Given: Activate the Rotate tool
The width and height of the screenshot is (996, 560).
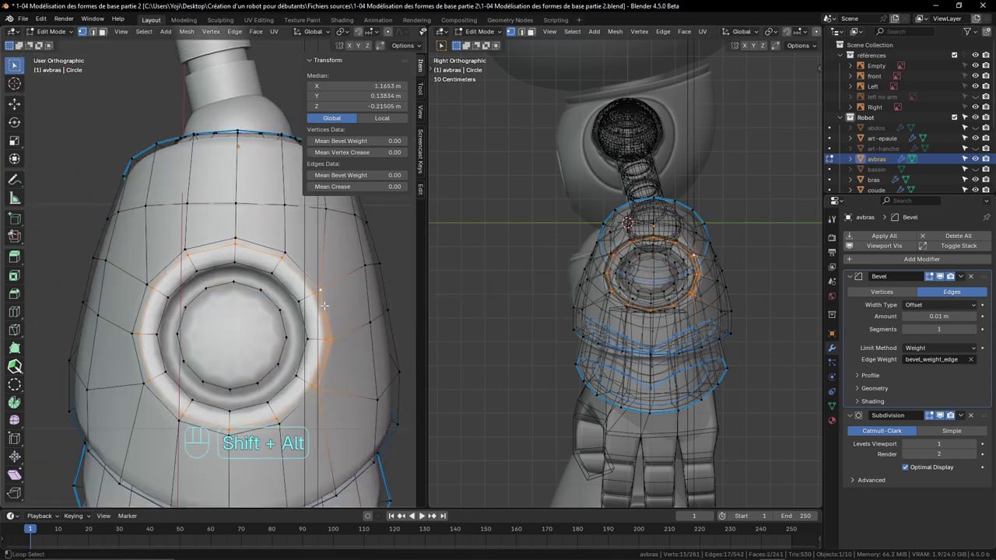Looking at the screenshot, I should tap(14, 121).
